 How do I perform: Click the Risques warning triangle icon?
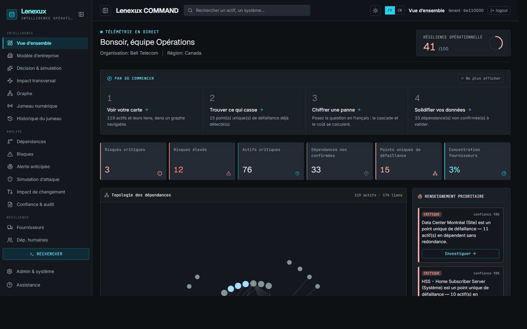pos(10,154)
